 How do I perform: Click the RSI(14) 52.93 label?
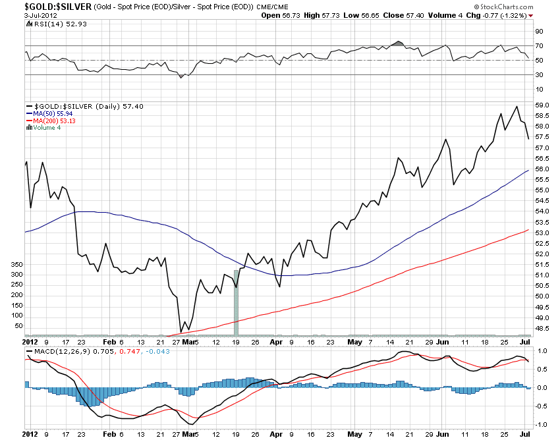pyautogui.click(x=61, y=24)
